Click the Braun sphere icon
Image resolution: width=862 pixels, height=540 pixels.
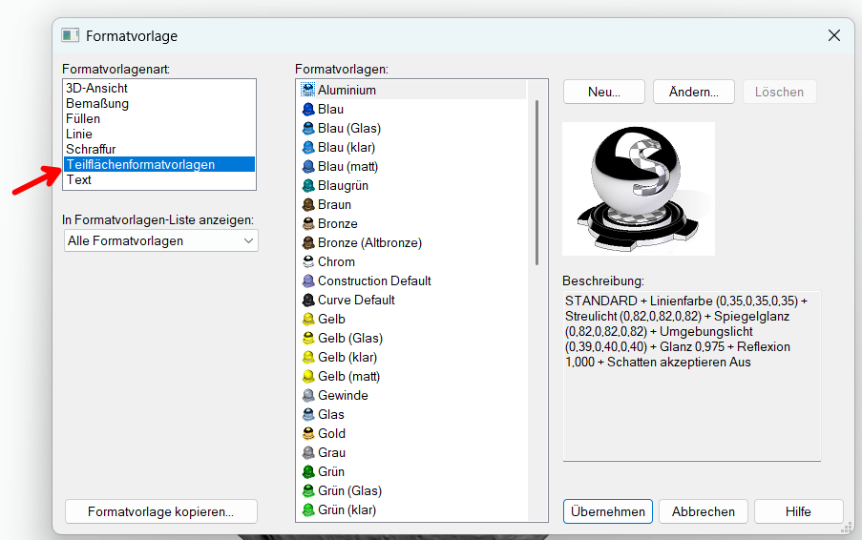click(x=308, y=205)
